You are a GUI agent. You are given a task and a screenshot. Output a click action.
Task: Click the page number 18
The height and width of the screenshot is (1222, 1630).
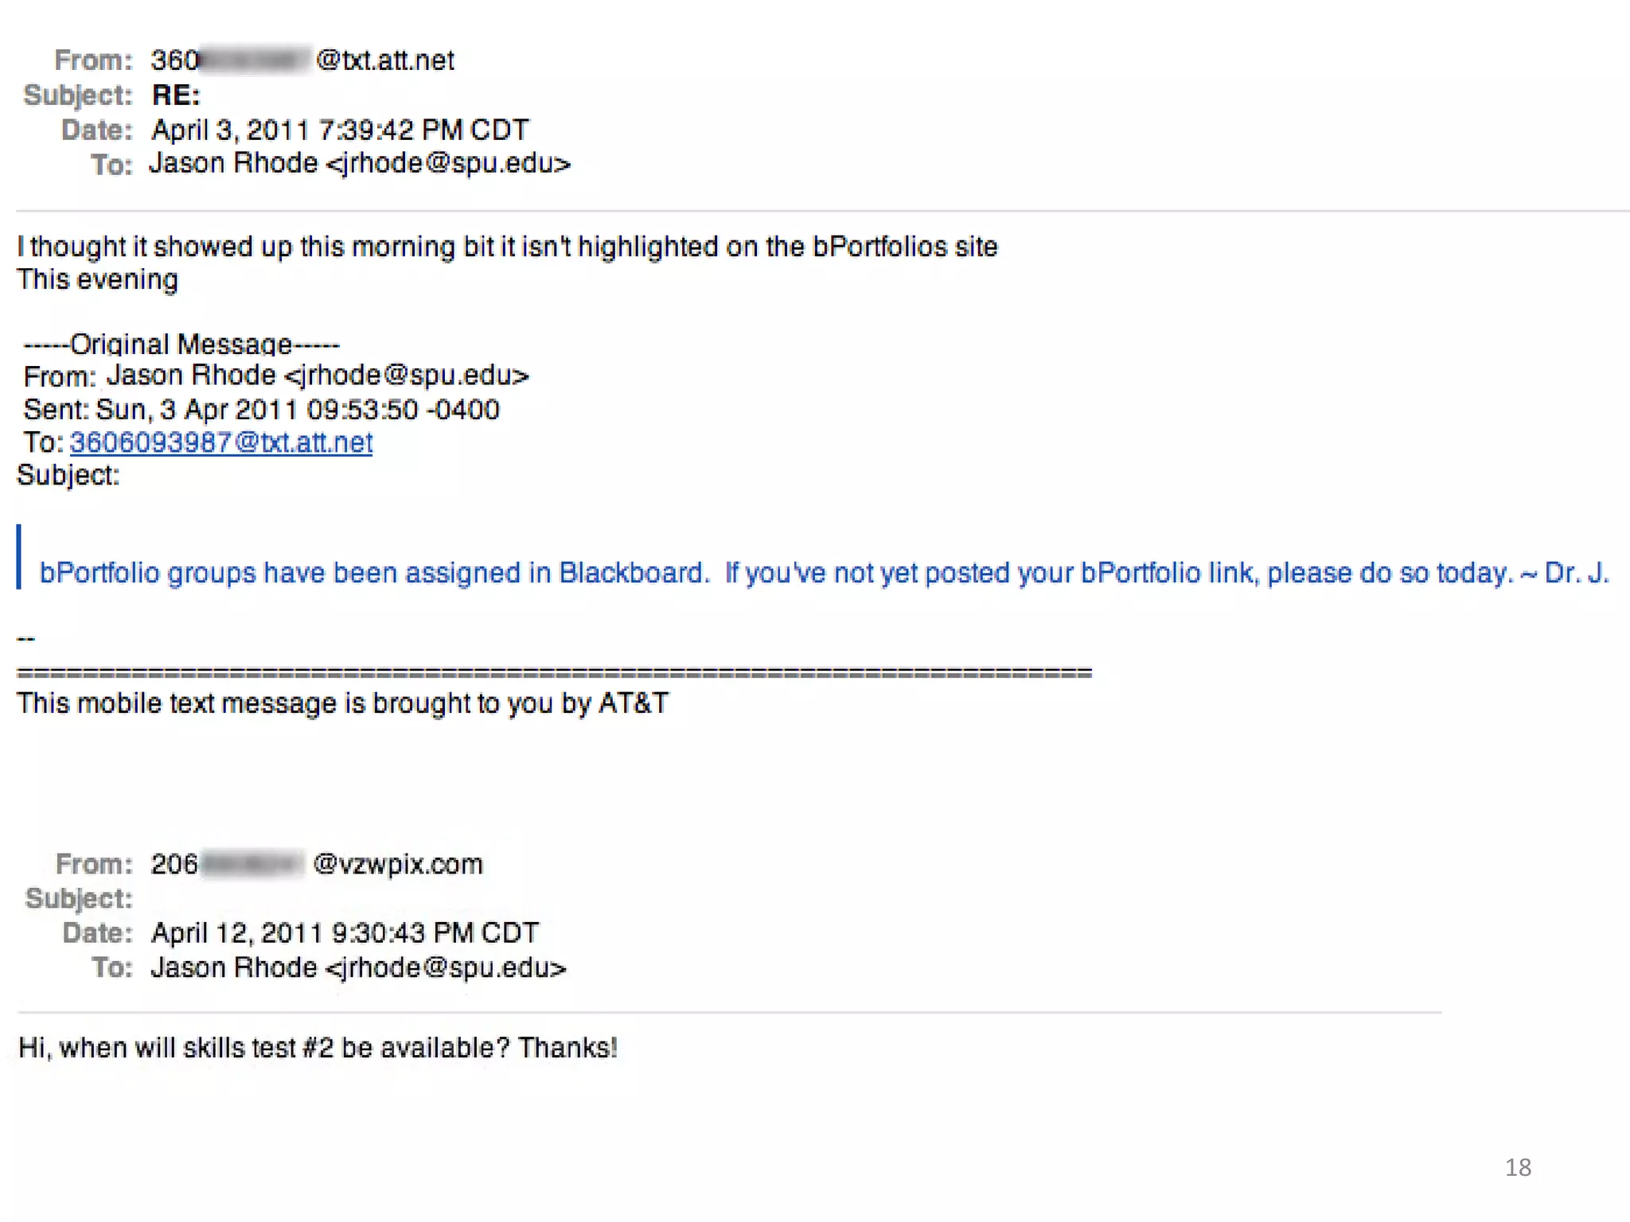(x=1518, y=1167)
